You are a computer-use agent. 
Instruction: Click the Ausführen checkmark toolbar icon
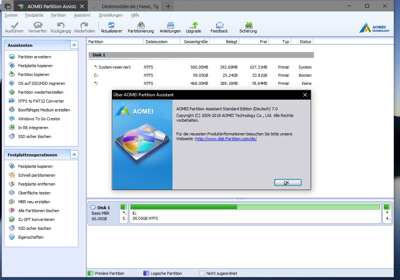pos(14,27)
